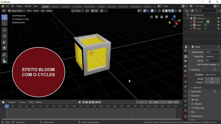
Task: Click the current frame number field
Action: coord(142,102)
